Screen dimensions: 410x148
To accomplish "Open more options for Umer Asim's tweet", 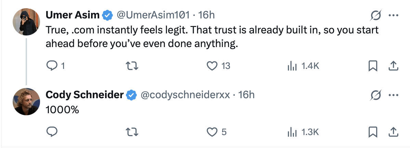I will tap(393, 15).
